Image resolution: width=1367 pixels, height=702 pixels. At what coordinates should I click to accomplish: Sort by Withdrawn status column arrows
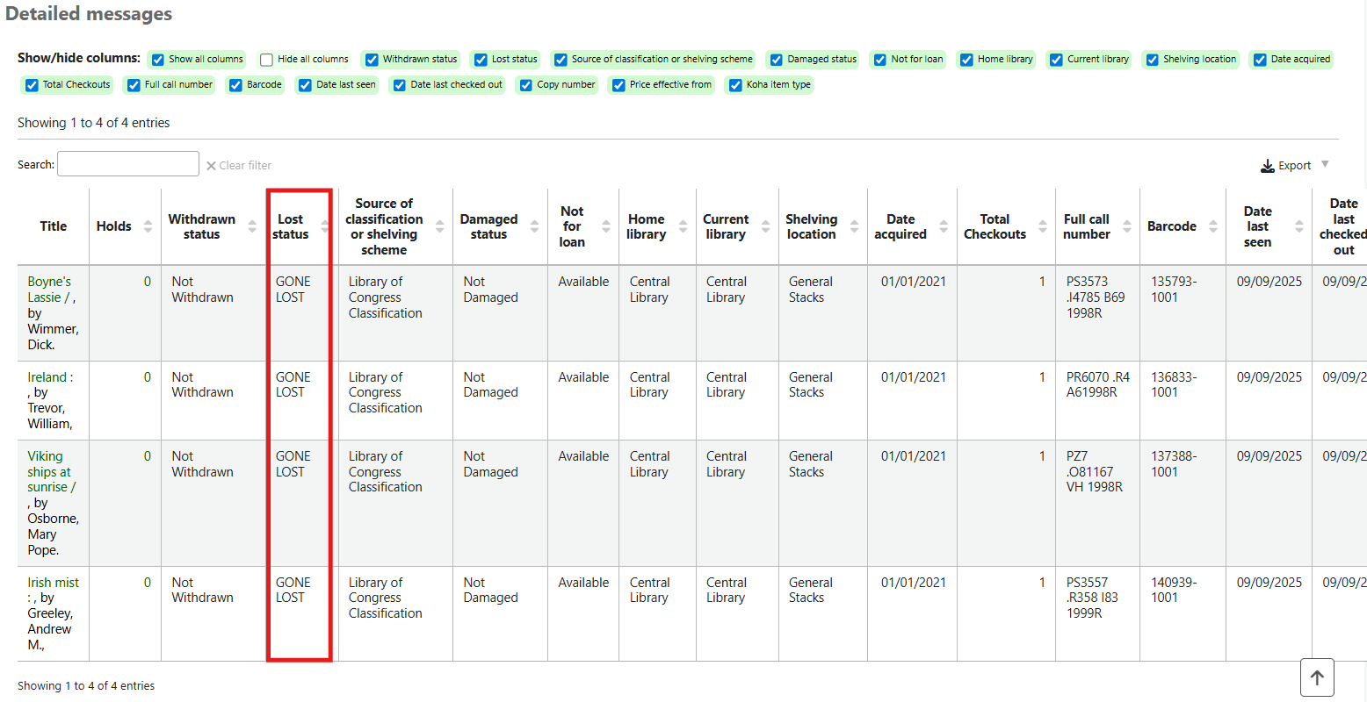tap(252, 226)
